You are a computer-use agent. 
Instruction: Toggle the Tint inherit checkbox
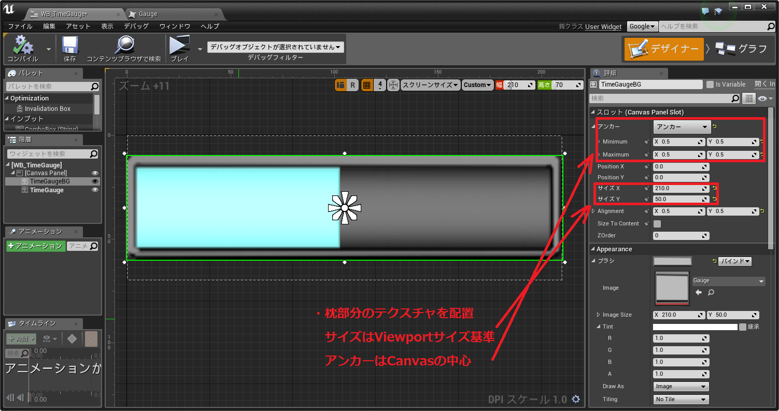coord(743,327)
